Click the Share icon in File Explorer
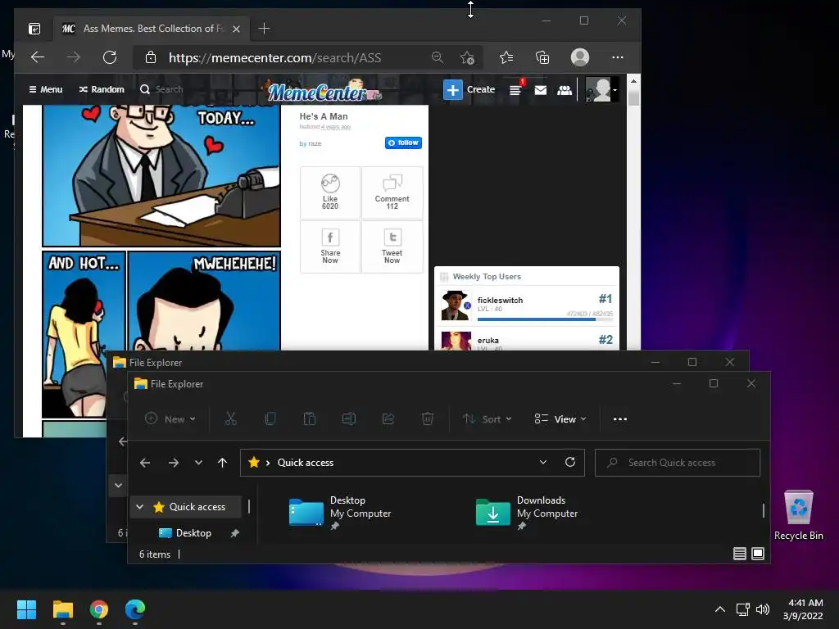Screen dimensions: 839x629 [x=388, y=419]
